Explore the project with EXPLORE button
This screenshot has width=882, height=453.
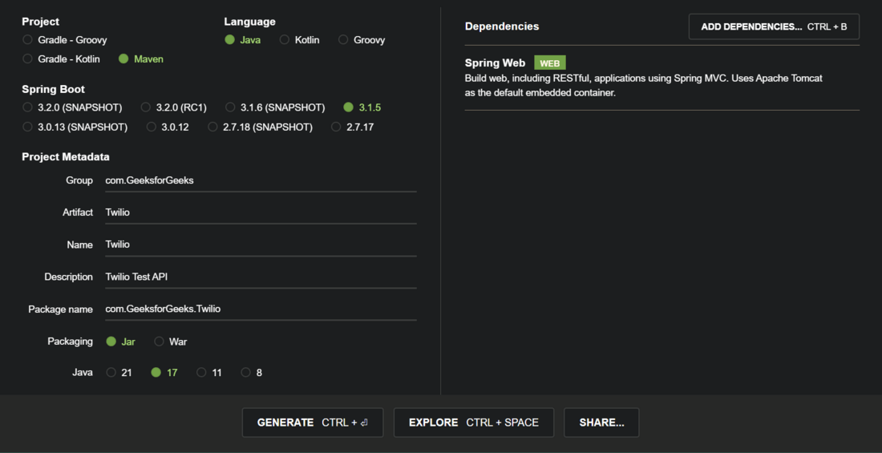pos(474,423)
